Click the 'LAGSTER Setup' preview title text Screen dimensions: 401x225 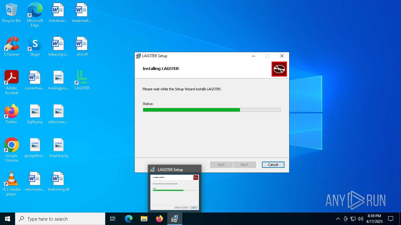click(170, 170)
